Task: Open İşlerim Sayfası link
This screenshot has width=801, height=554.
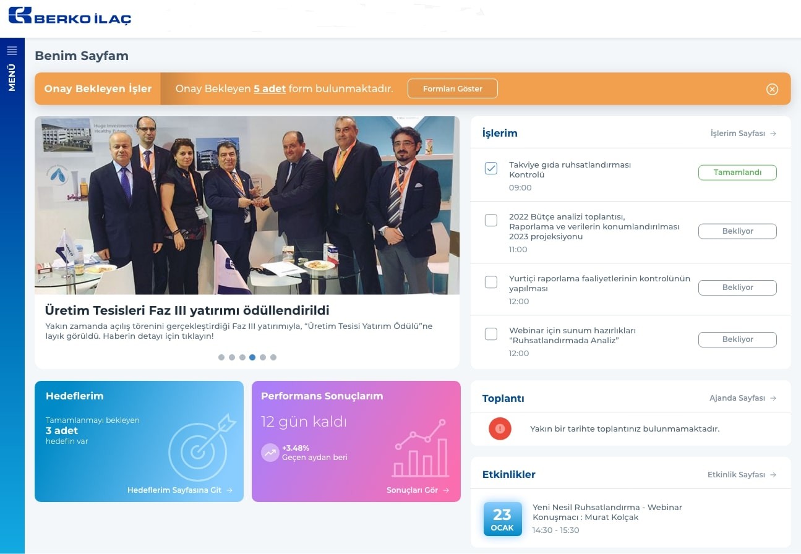Action: [x=743, y=134]
